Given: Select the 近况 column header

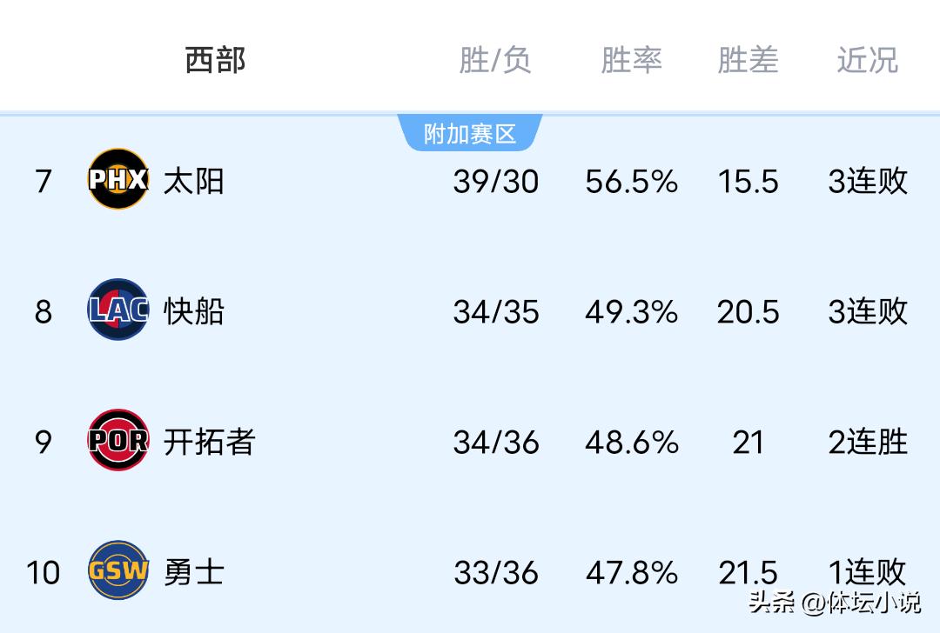Looking at the screenshot, I should [867, 60].
